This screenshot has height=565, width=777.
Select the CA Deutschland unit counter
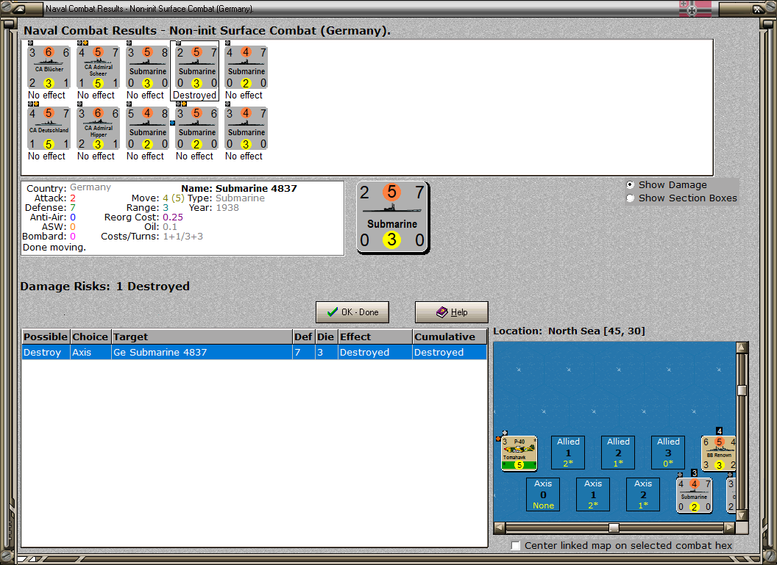pos(49,128)
